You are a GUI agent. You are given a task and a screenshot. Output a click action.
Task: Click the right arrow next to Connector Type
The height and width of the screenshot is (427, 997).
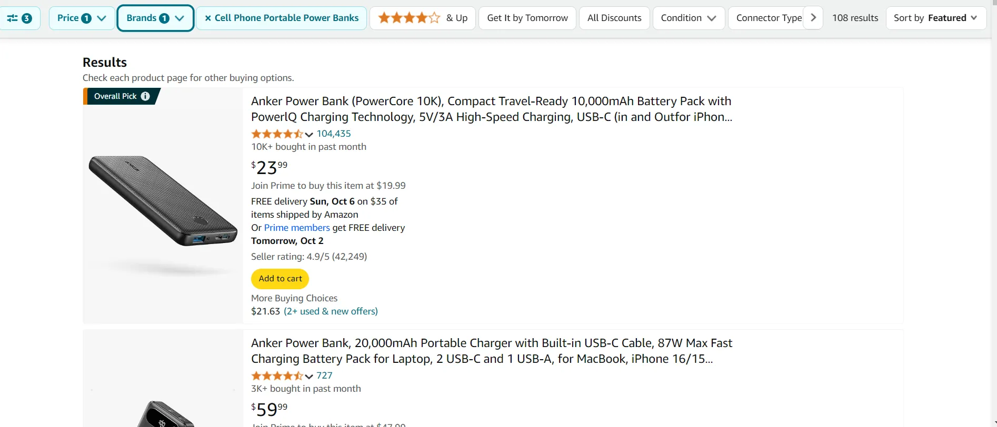point(813,17)
